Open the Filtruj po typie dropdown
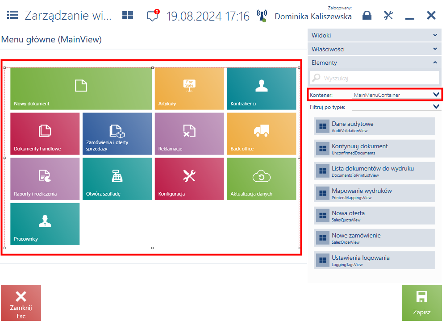This screenshot has width=446, height=325. tap(396, 107)
